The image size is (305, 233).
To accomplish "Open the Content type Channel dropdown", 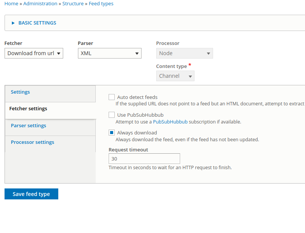I will tap(175, 76).
